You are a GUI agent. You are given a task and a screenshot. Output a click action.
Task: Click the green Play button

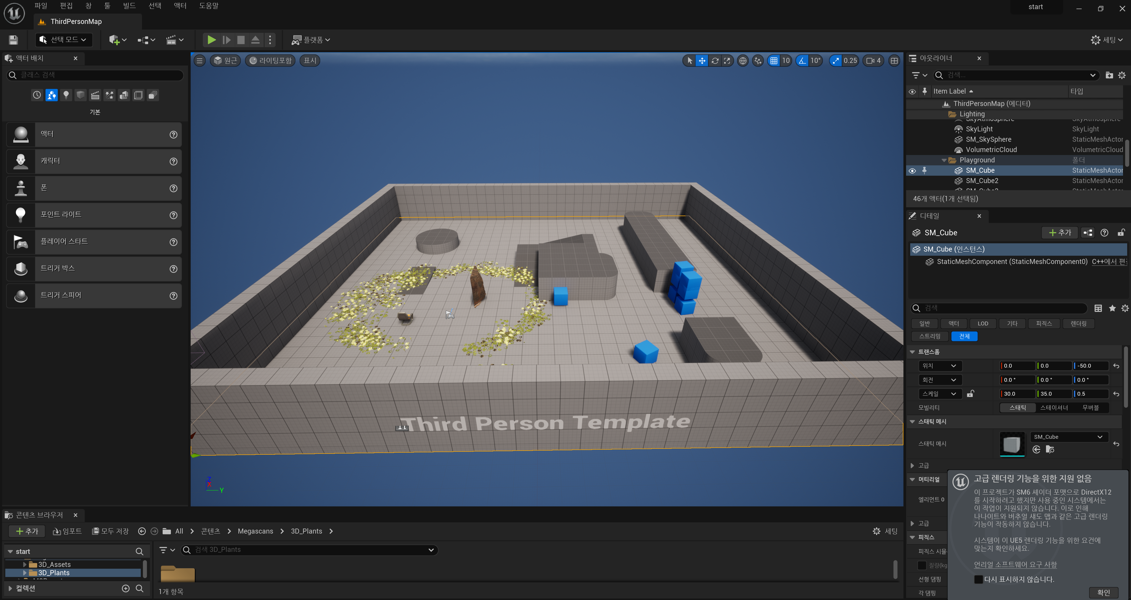point(211,40)
